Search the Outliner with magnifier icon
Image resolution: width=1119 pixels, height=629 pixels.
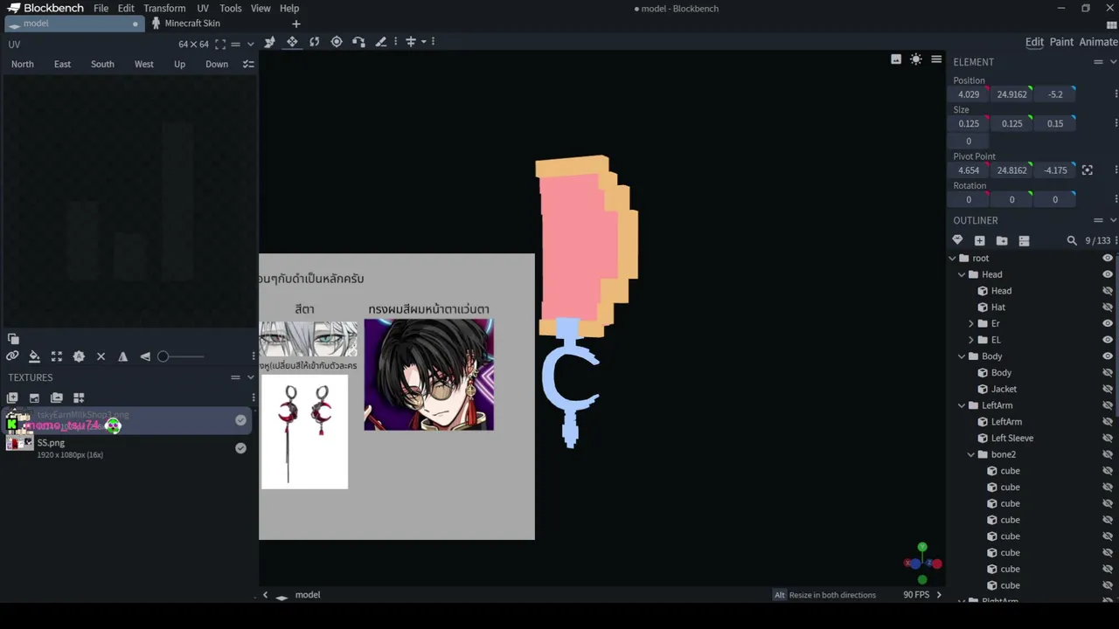tap(1072, 241)
